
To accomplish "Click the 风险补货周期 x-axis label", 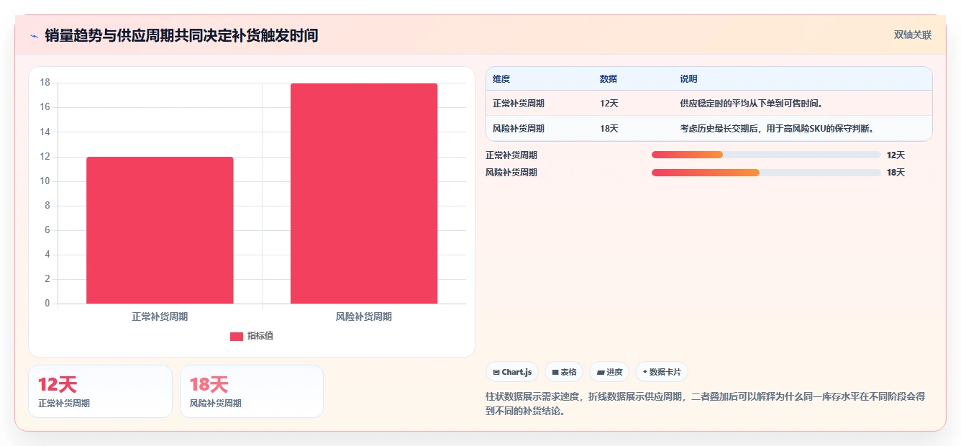I will [364, 317].
